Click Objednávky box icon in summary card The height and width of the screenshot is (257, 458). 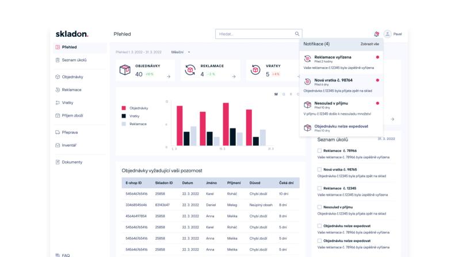click(x=125, y=70)
